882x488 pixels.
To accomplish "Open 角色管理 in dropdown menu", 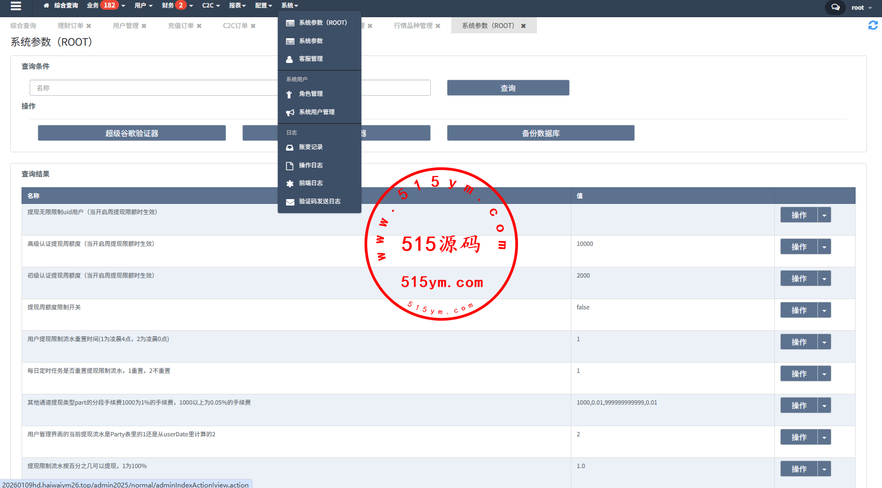I will 311,94.
